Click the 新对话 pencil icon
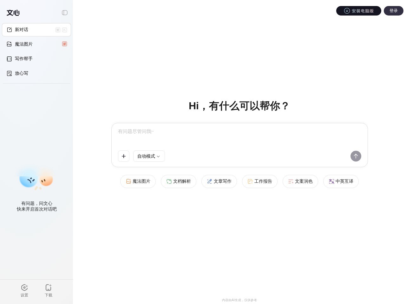Screen dimensions: 406x304 [9, 29]
